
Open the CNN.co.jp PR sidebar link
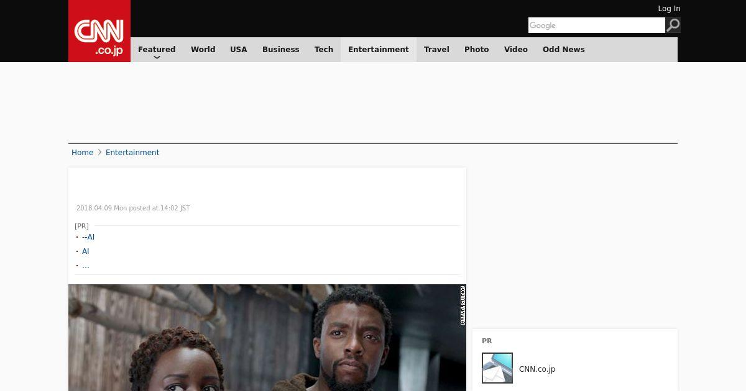coord(537,369)
